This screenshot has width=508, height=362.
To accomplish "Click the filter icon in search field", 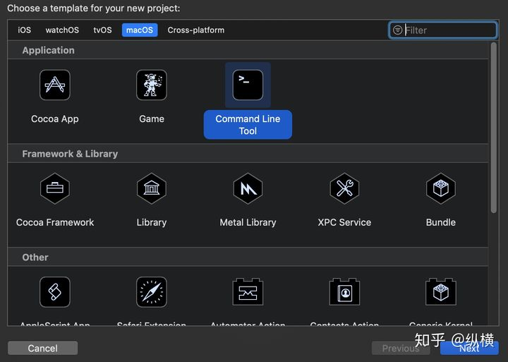I will click(x=397, y=30).
